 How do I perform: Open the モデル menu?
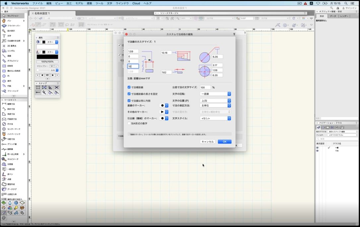(x=79, y=3)
